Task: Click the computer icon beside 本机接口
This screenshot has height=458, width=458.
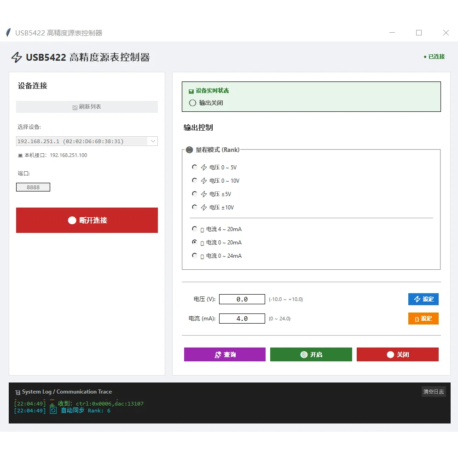Action: [20, 156]
